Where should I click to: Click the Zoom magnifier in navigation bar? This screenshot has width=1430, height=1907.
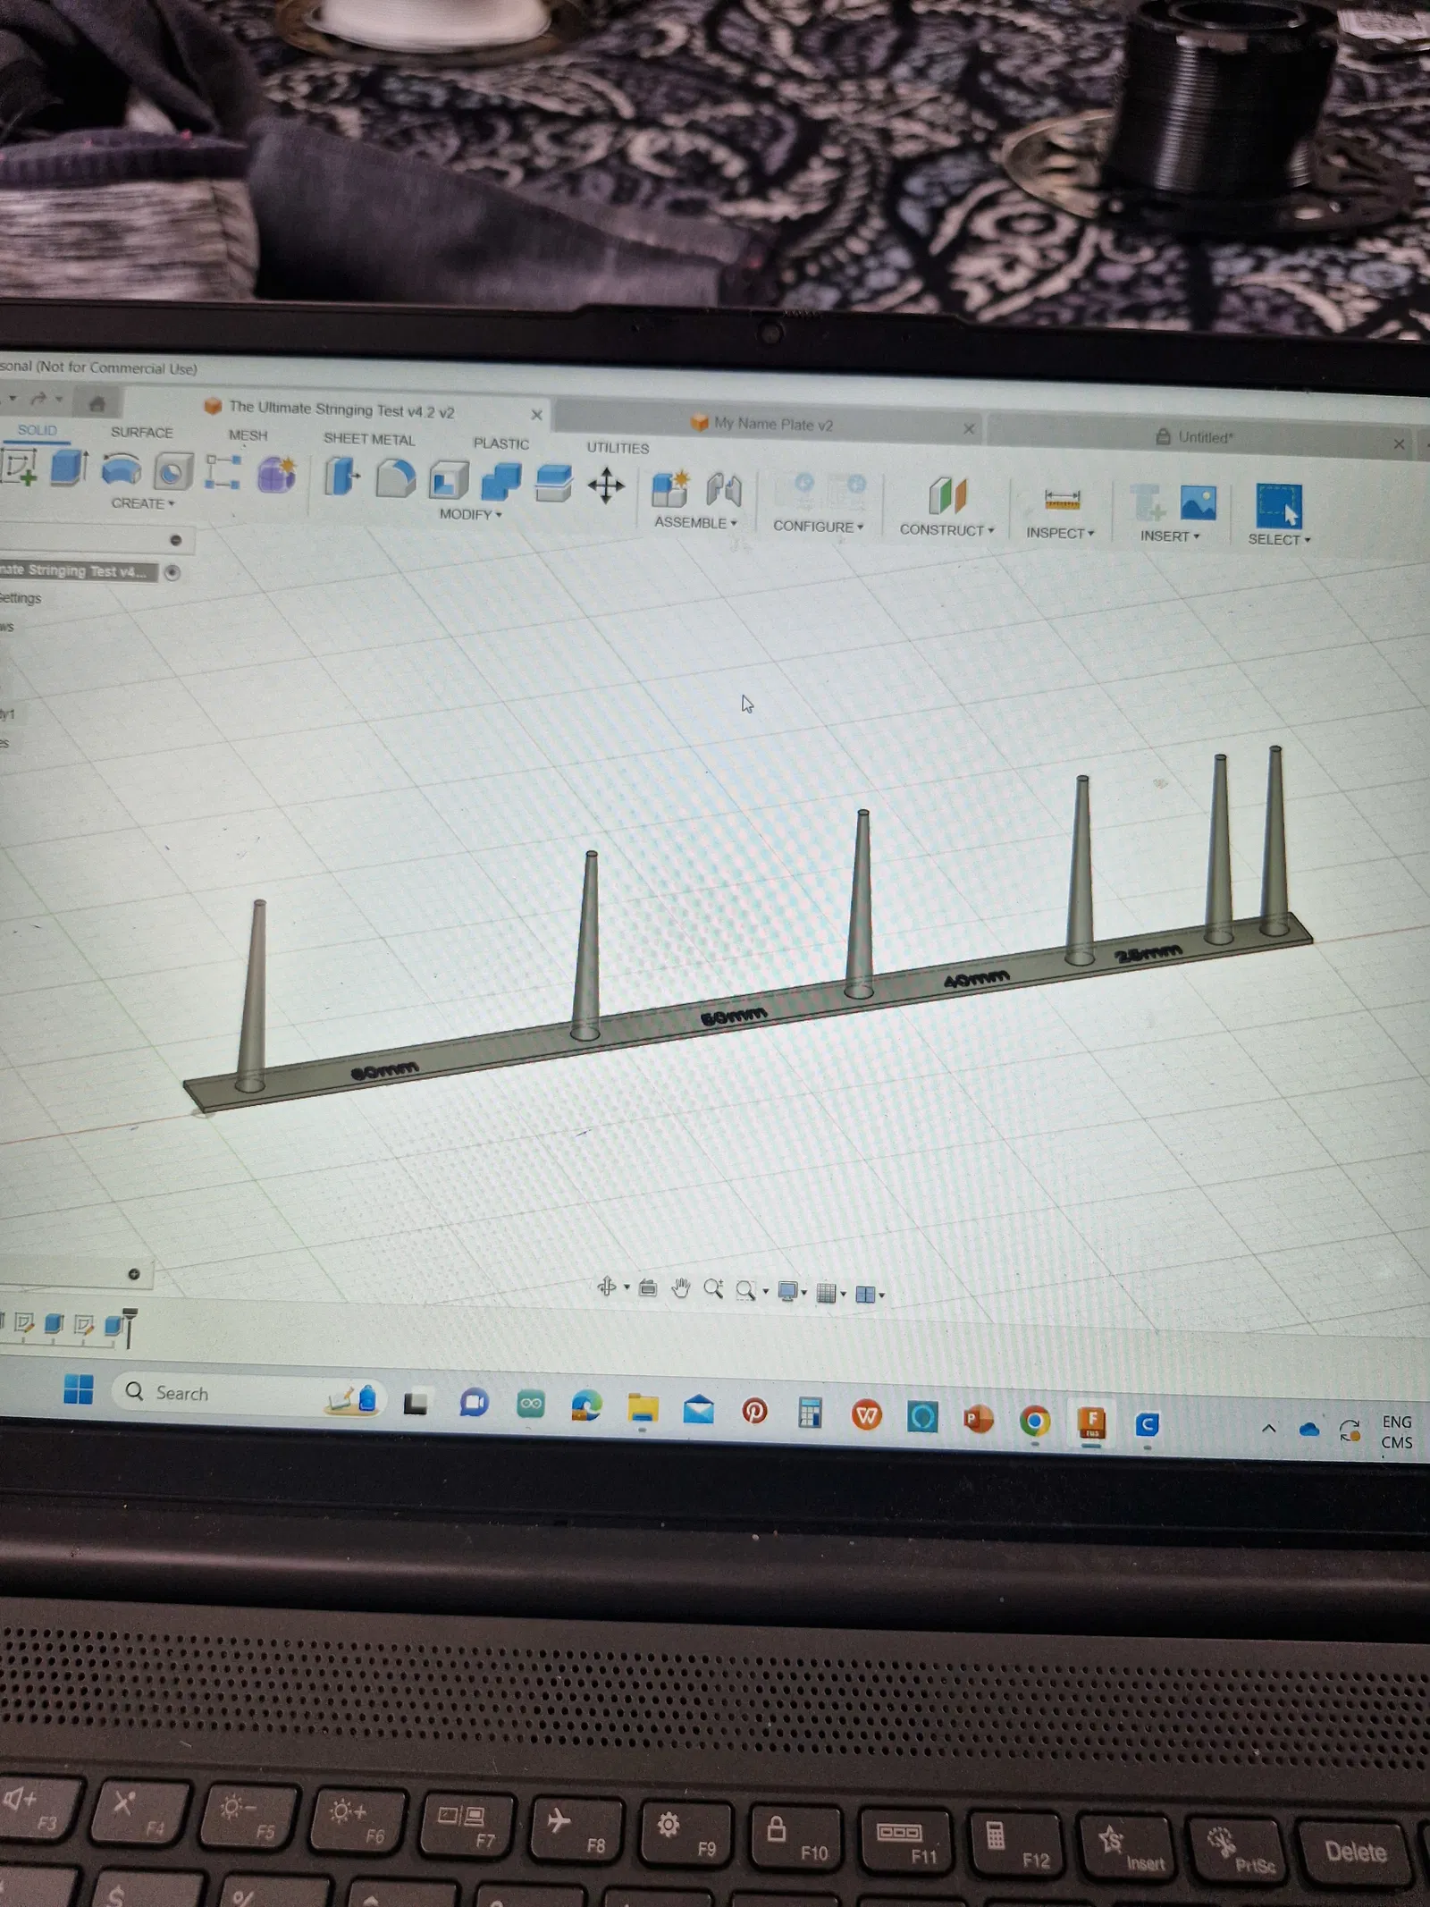[713, 1289]
